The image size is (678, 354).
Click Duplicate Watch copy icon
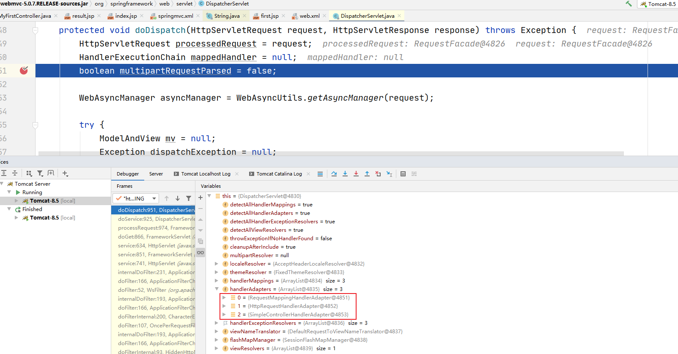click(200, 241)
